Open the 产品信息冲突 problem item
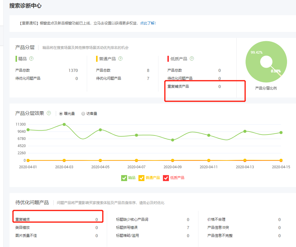The height and width of the screenshot is (247, 296). [x=218, y=228]
